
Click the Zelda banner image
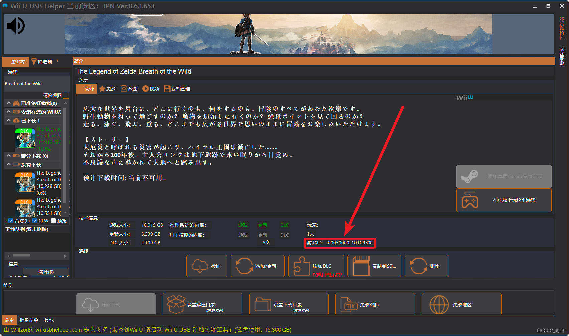click(278, 34)
